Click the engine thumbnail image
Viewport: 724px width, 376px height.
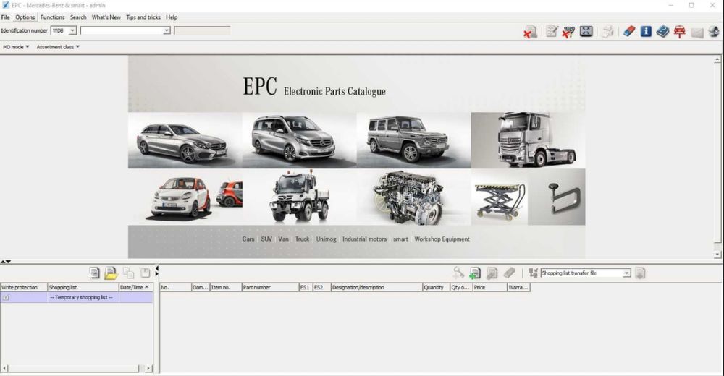click(x=413, y=197)
